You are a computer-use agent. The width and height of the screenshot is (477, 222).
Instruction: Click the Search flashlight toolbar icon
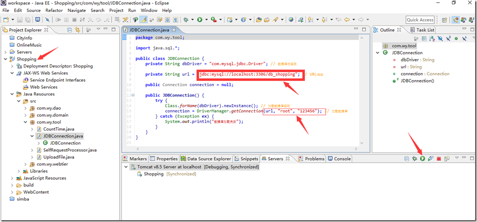[x=276, y=20]
